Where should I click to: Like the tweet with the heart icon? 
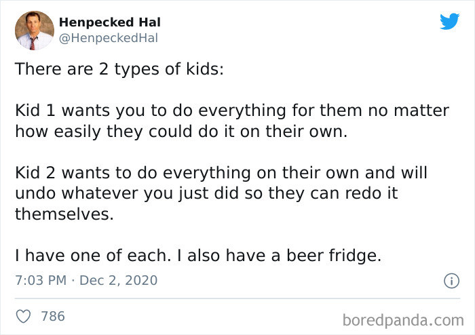click(24, 316)
